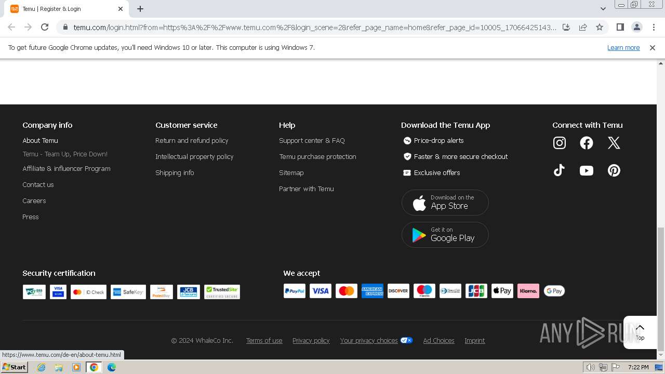Click the JCB J/Secure badge
665x374 pixels.
tap(189, 292)
